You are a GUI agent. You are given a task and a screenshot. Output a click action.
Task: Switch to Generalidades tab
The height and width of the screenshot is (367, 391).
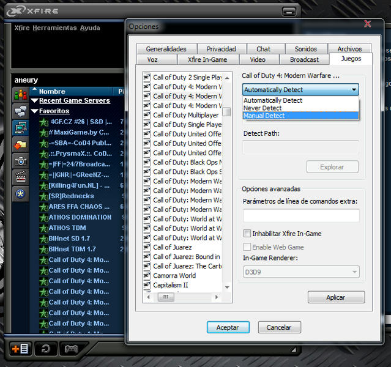click(166, 49)
